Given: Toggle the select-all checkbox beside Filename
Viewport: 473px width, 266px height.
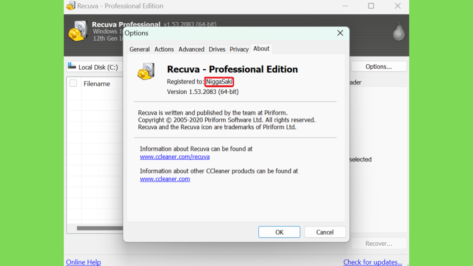Looking at the screenshot, I should [x=73, y=83].
